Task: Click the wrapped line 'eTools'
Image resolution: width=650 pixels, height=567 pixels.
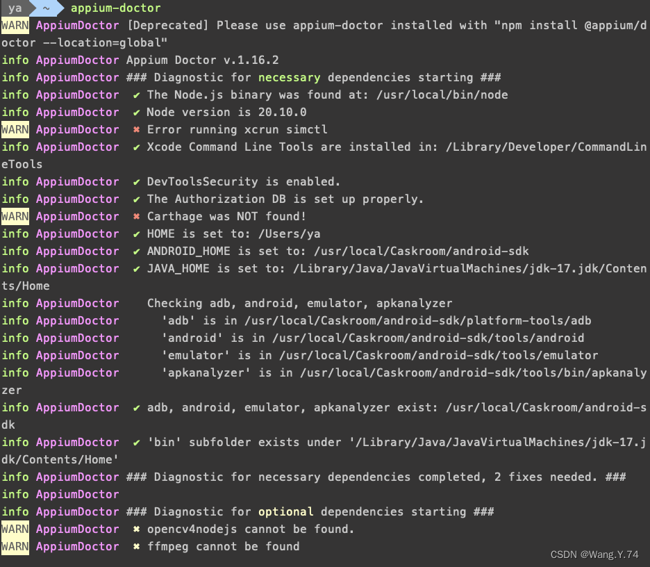Action: [x=22, y=164]
